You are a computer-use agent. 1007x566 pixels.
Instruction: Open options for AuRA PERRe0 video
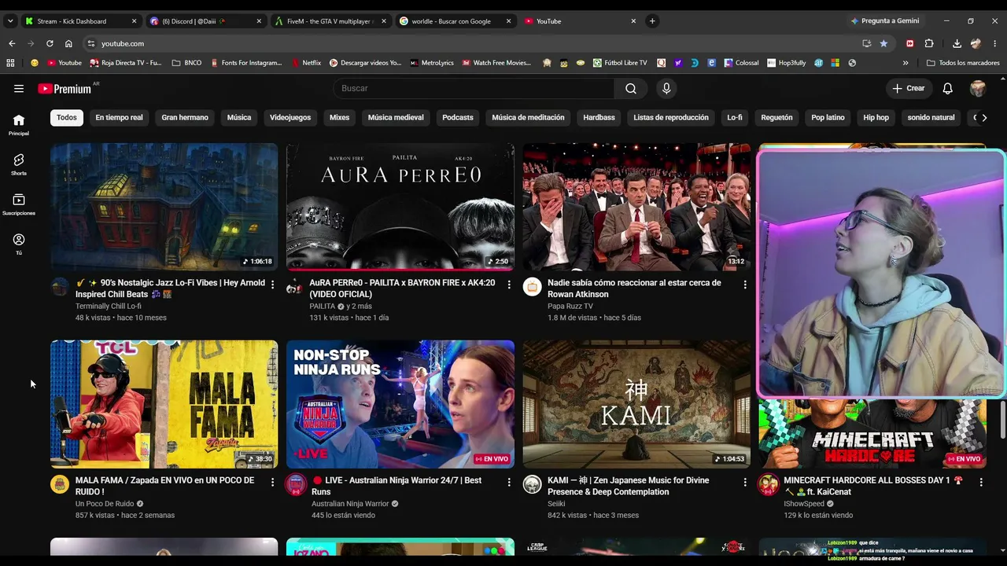pyautogui.click(x=509, y=284)
